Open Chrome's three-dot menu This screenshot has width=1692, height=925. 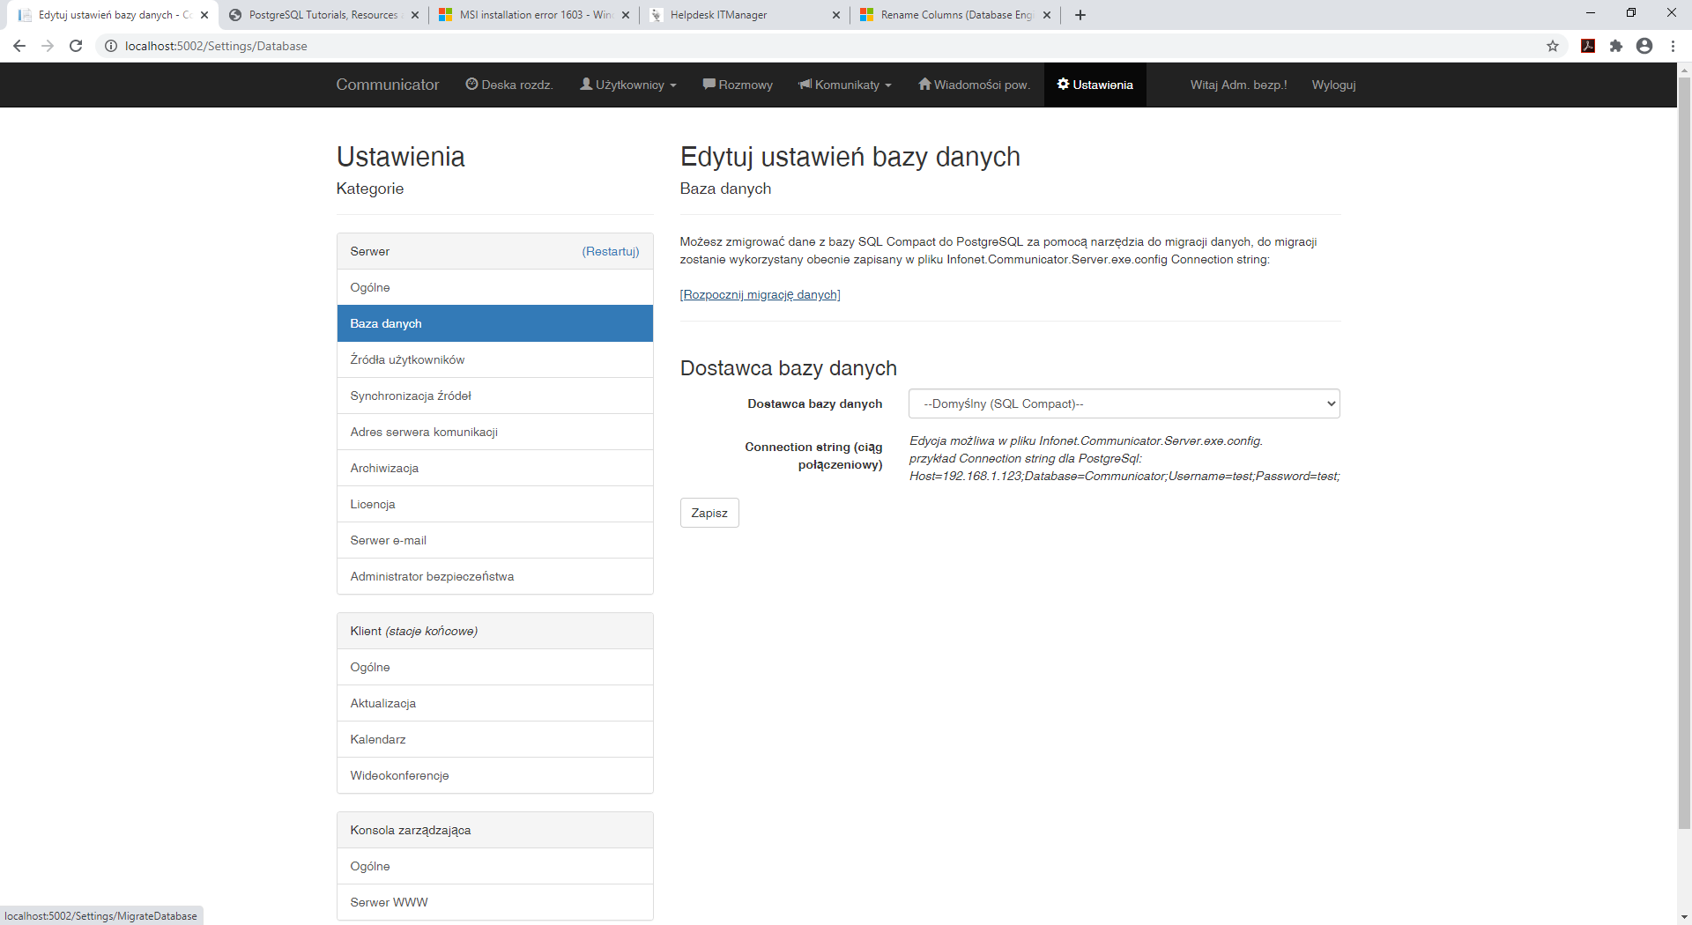pyautogui.click(x=1673, y=46)
